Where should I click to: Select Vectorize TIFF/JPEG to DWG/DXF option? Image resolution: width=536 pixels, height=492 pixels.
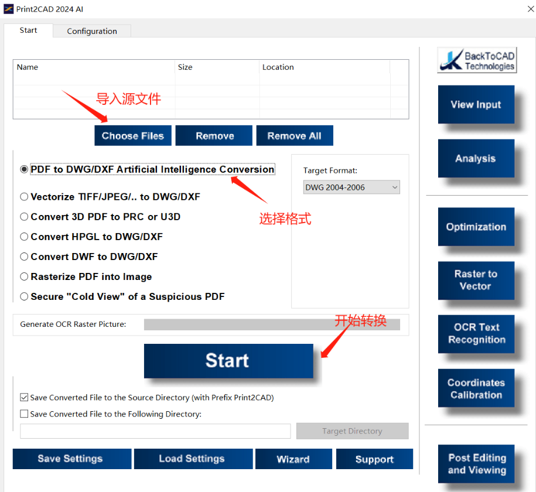24,197
